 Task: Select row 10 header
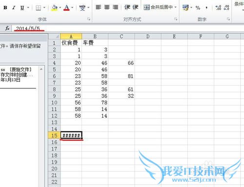[54, 103]
